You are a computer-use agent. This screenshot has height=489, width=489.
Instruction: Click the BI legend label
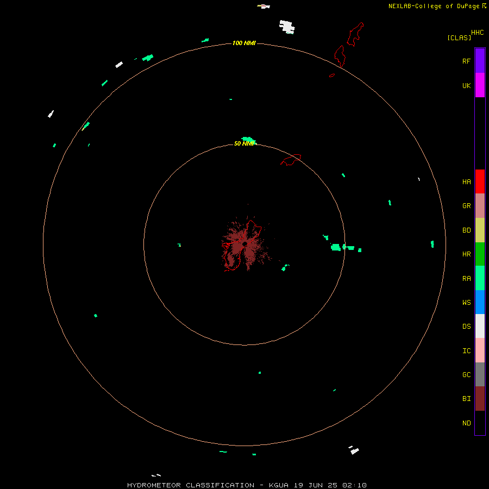click(x=466, y=399)
